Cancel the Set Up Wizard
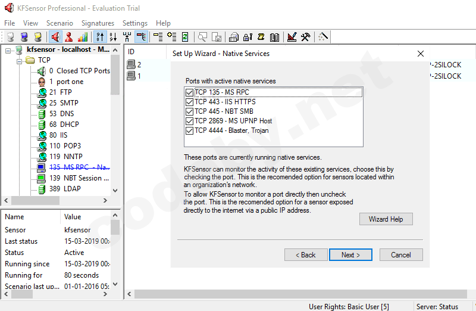 (401, 255)
